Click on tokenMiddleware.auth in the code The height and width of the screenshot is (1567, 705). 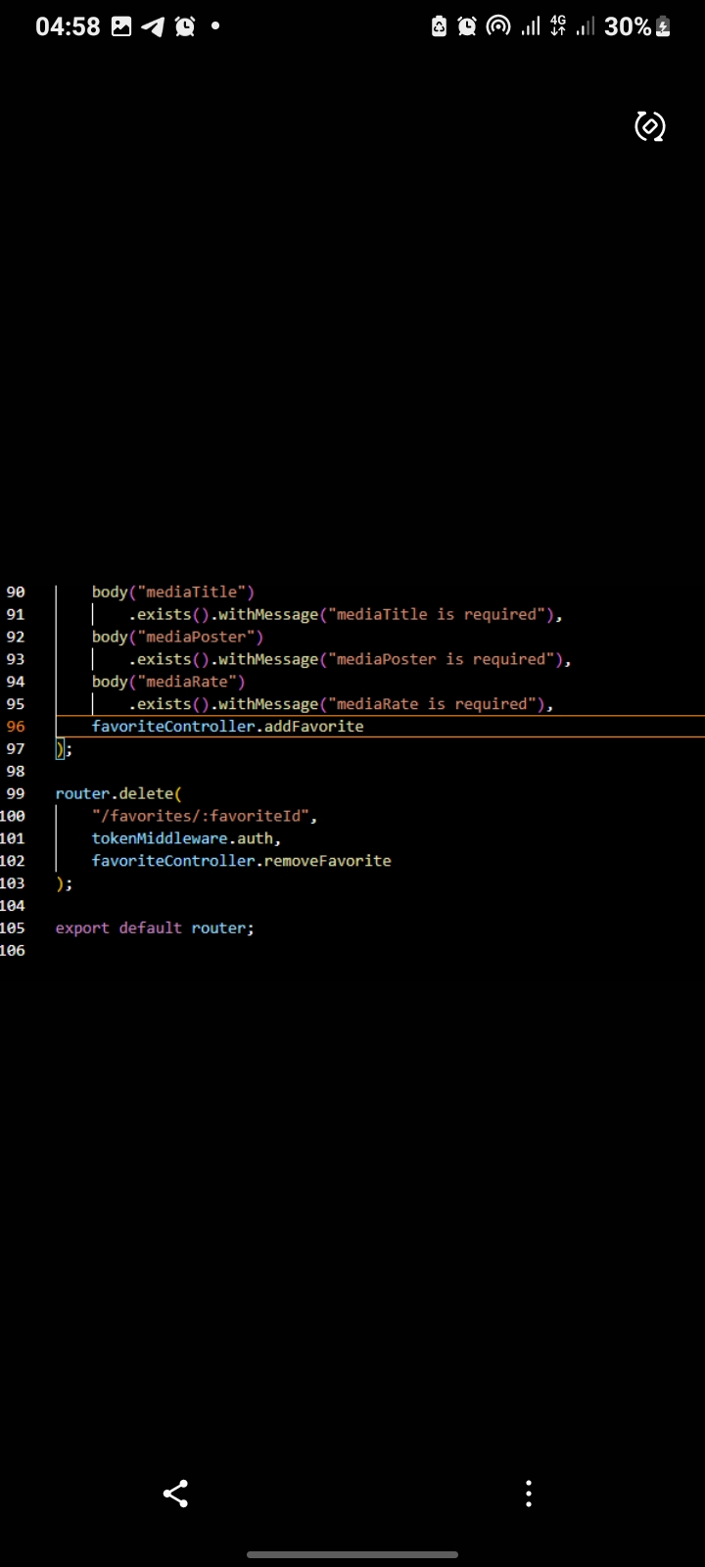click(x=184, y=838)
